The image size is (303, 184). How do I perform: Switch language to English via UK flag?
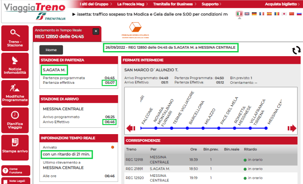(x=247, y=14)
